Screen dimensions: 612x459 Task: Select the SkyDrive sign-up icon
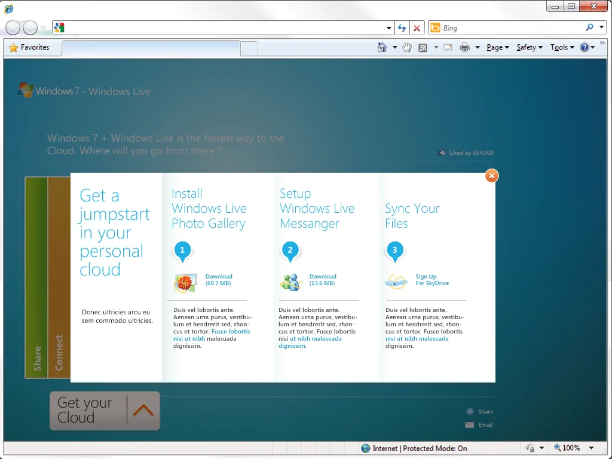[396, 281]
